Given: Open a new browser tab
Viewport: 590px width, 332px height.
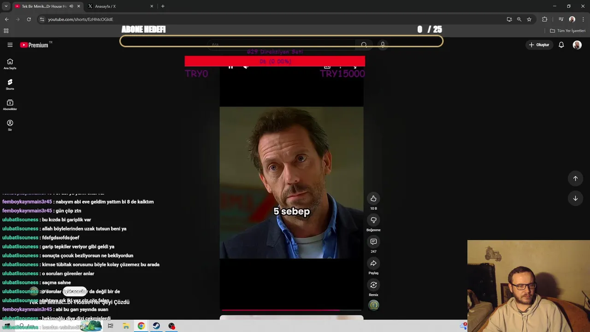Looking at the screenshot, I should [x=163, y=6].
